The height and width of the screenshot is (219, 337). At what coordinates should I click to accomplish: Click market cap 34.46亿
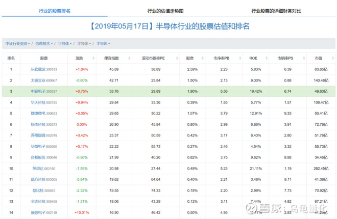[321, 157]
